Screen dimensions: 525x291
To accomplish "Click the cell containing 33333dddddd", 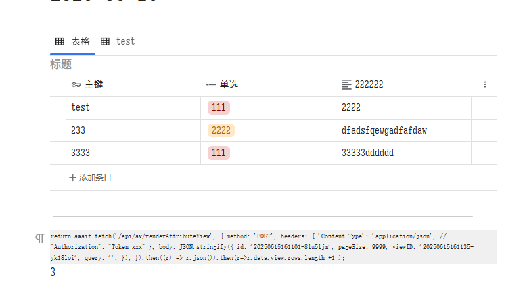I will pyautogui.click(x=367, y=153).
